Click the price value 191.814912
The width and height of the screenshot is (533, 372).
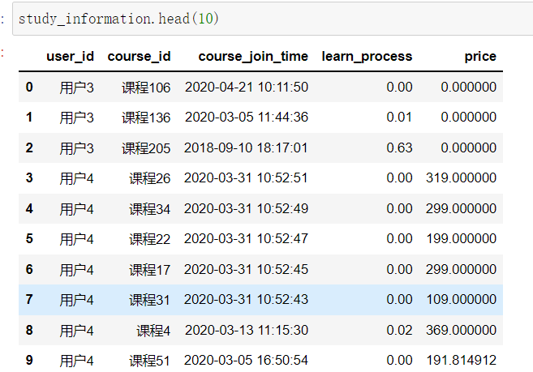pyautogui.click(x=462, y=360)
